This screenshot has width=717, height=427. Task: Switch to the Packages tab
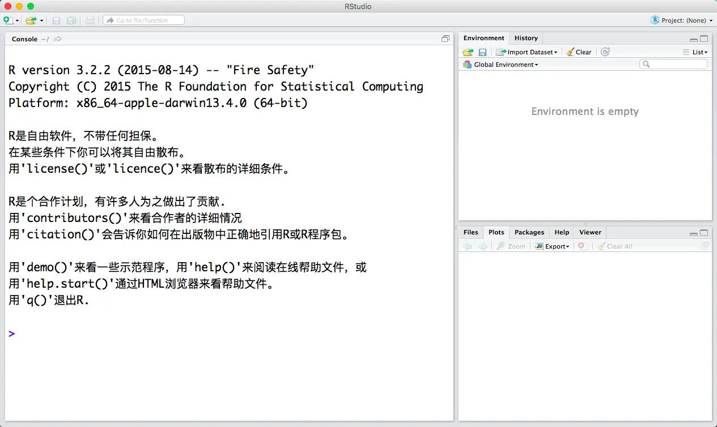pyautogui.click(x=529, y=232)
